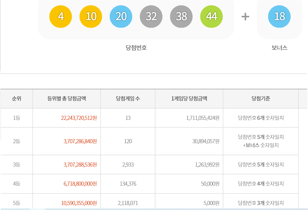Click the 5등 total prize 10,590,355,000원

pos(79,203)
